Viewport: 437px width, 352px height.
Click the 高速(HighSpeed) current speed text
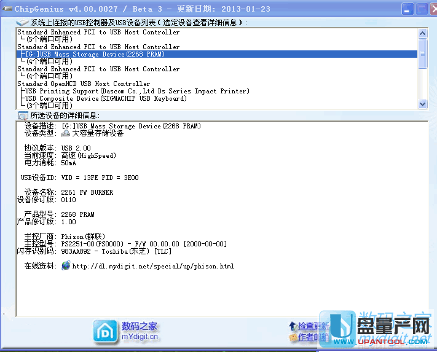(x=89, y=155)
